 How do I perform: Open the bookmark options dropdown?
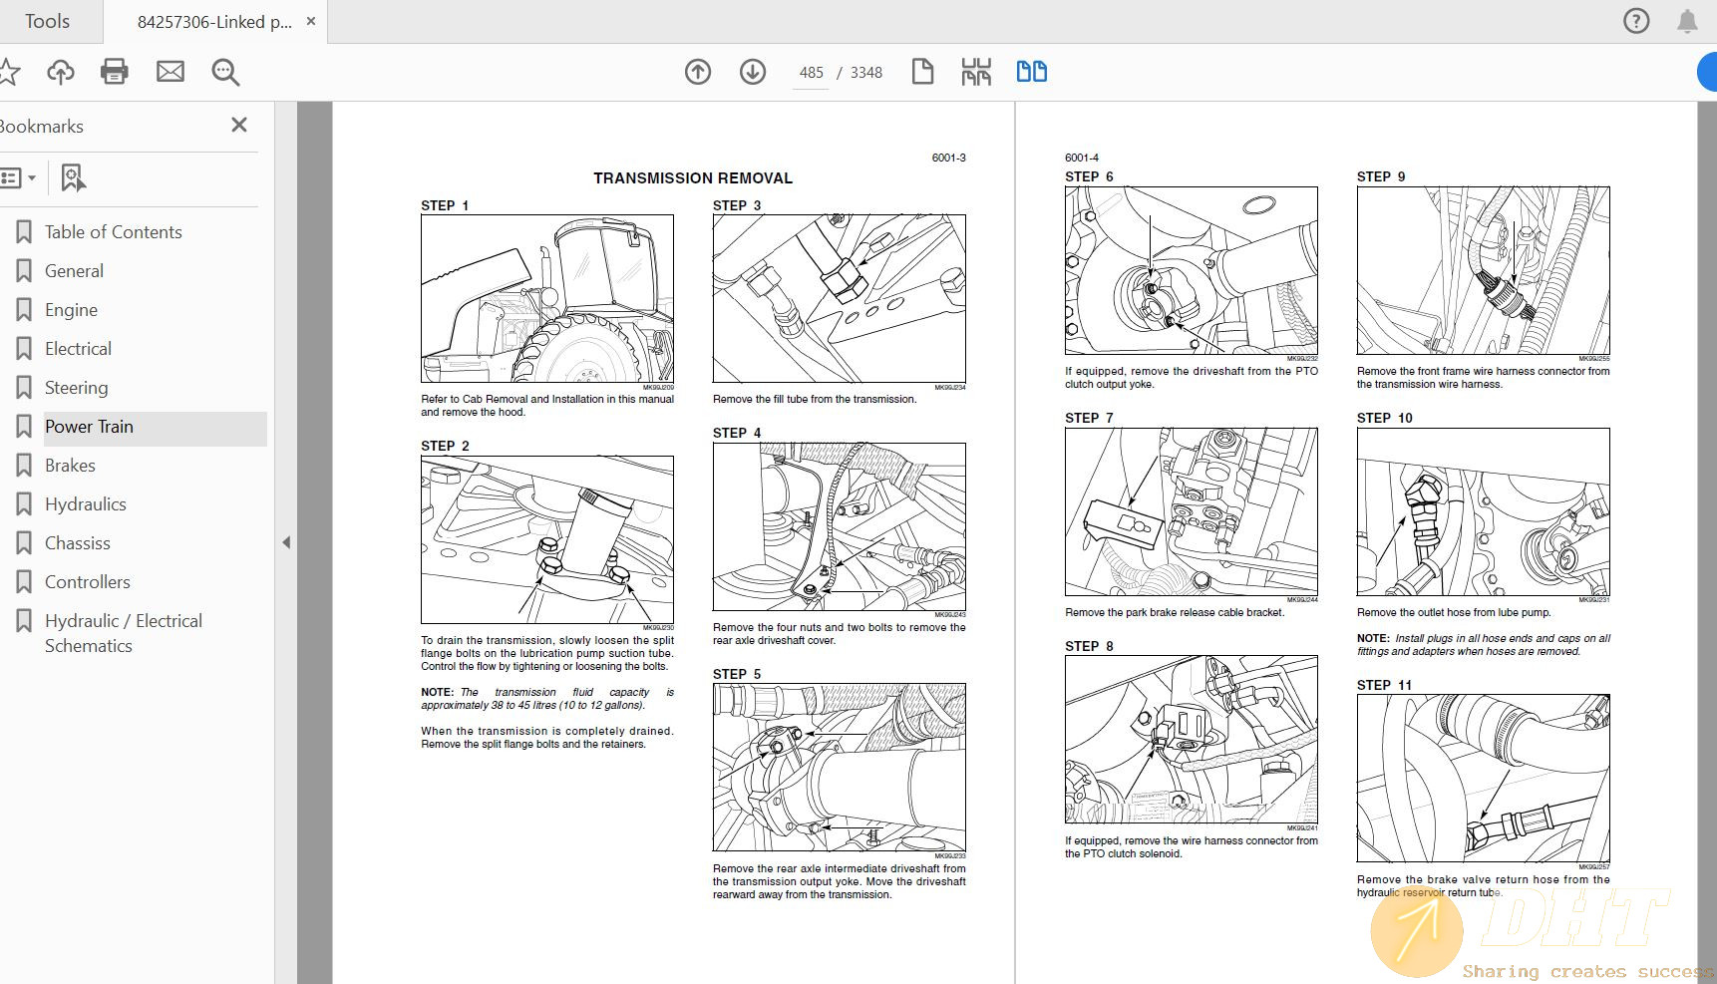(18, 178)
